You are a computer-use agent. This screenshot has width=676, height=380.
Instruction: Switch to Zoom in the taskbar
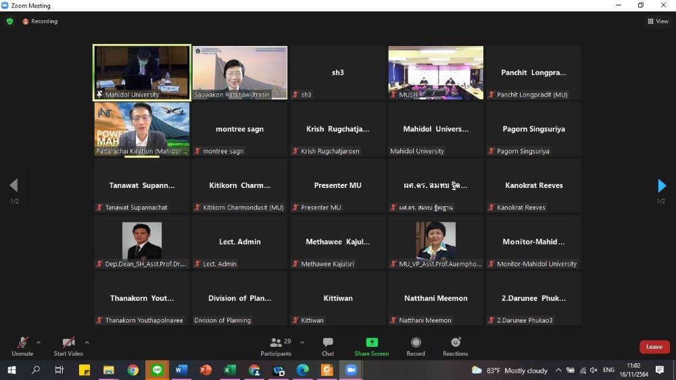(352, 370)
